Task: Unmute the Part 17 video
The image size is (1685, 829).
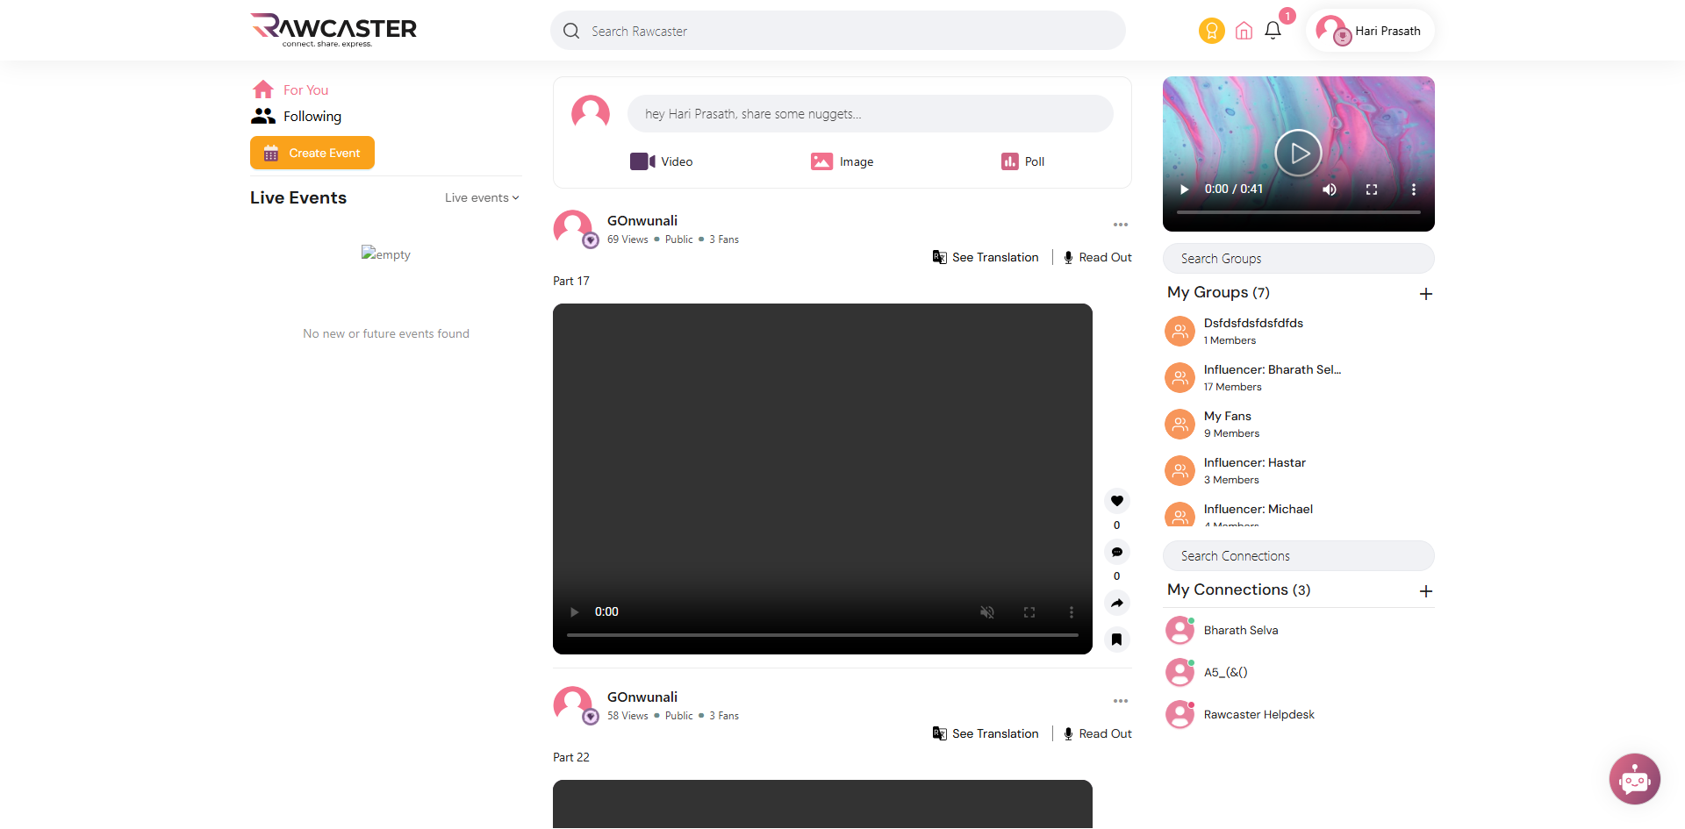Action: pos(987,612)
